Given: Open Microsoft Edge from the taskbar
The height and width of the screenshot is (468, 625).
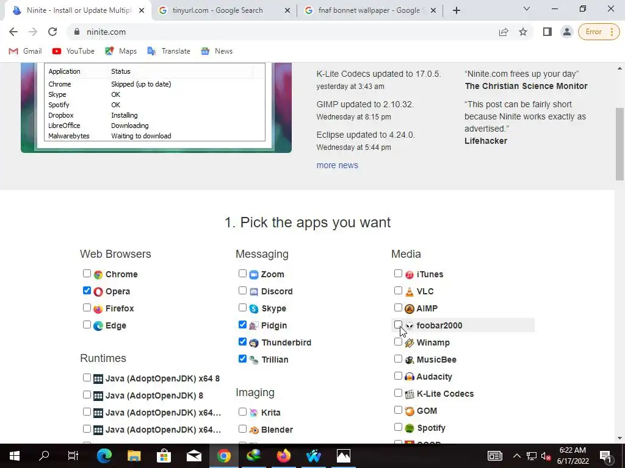Looking at the screenshot, I should (x=104, y=456).
